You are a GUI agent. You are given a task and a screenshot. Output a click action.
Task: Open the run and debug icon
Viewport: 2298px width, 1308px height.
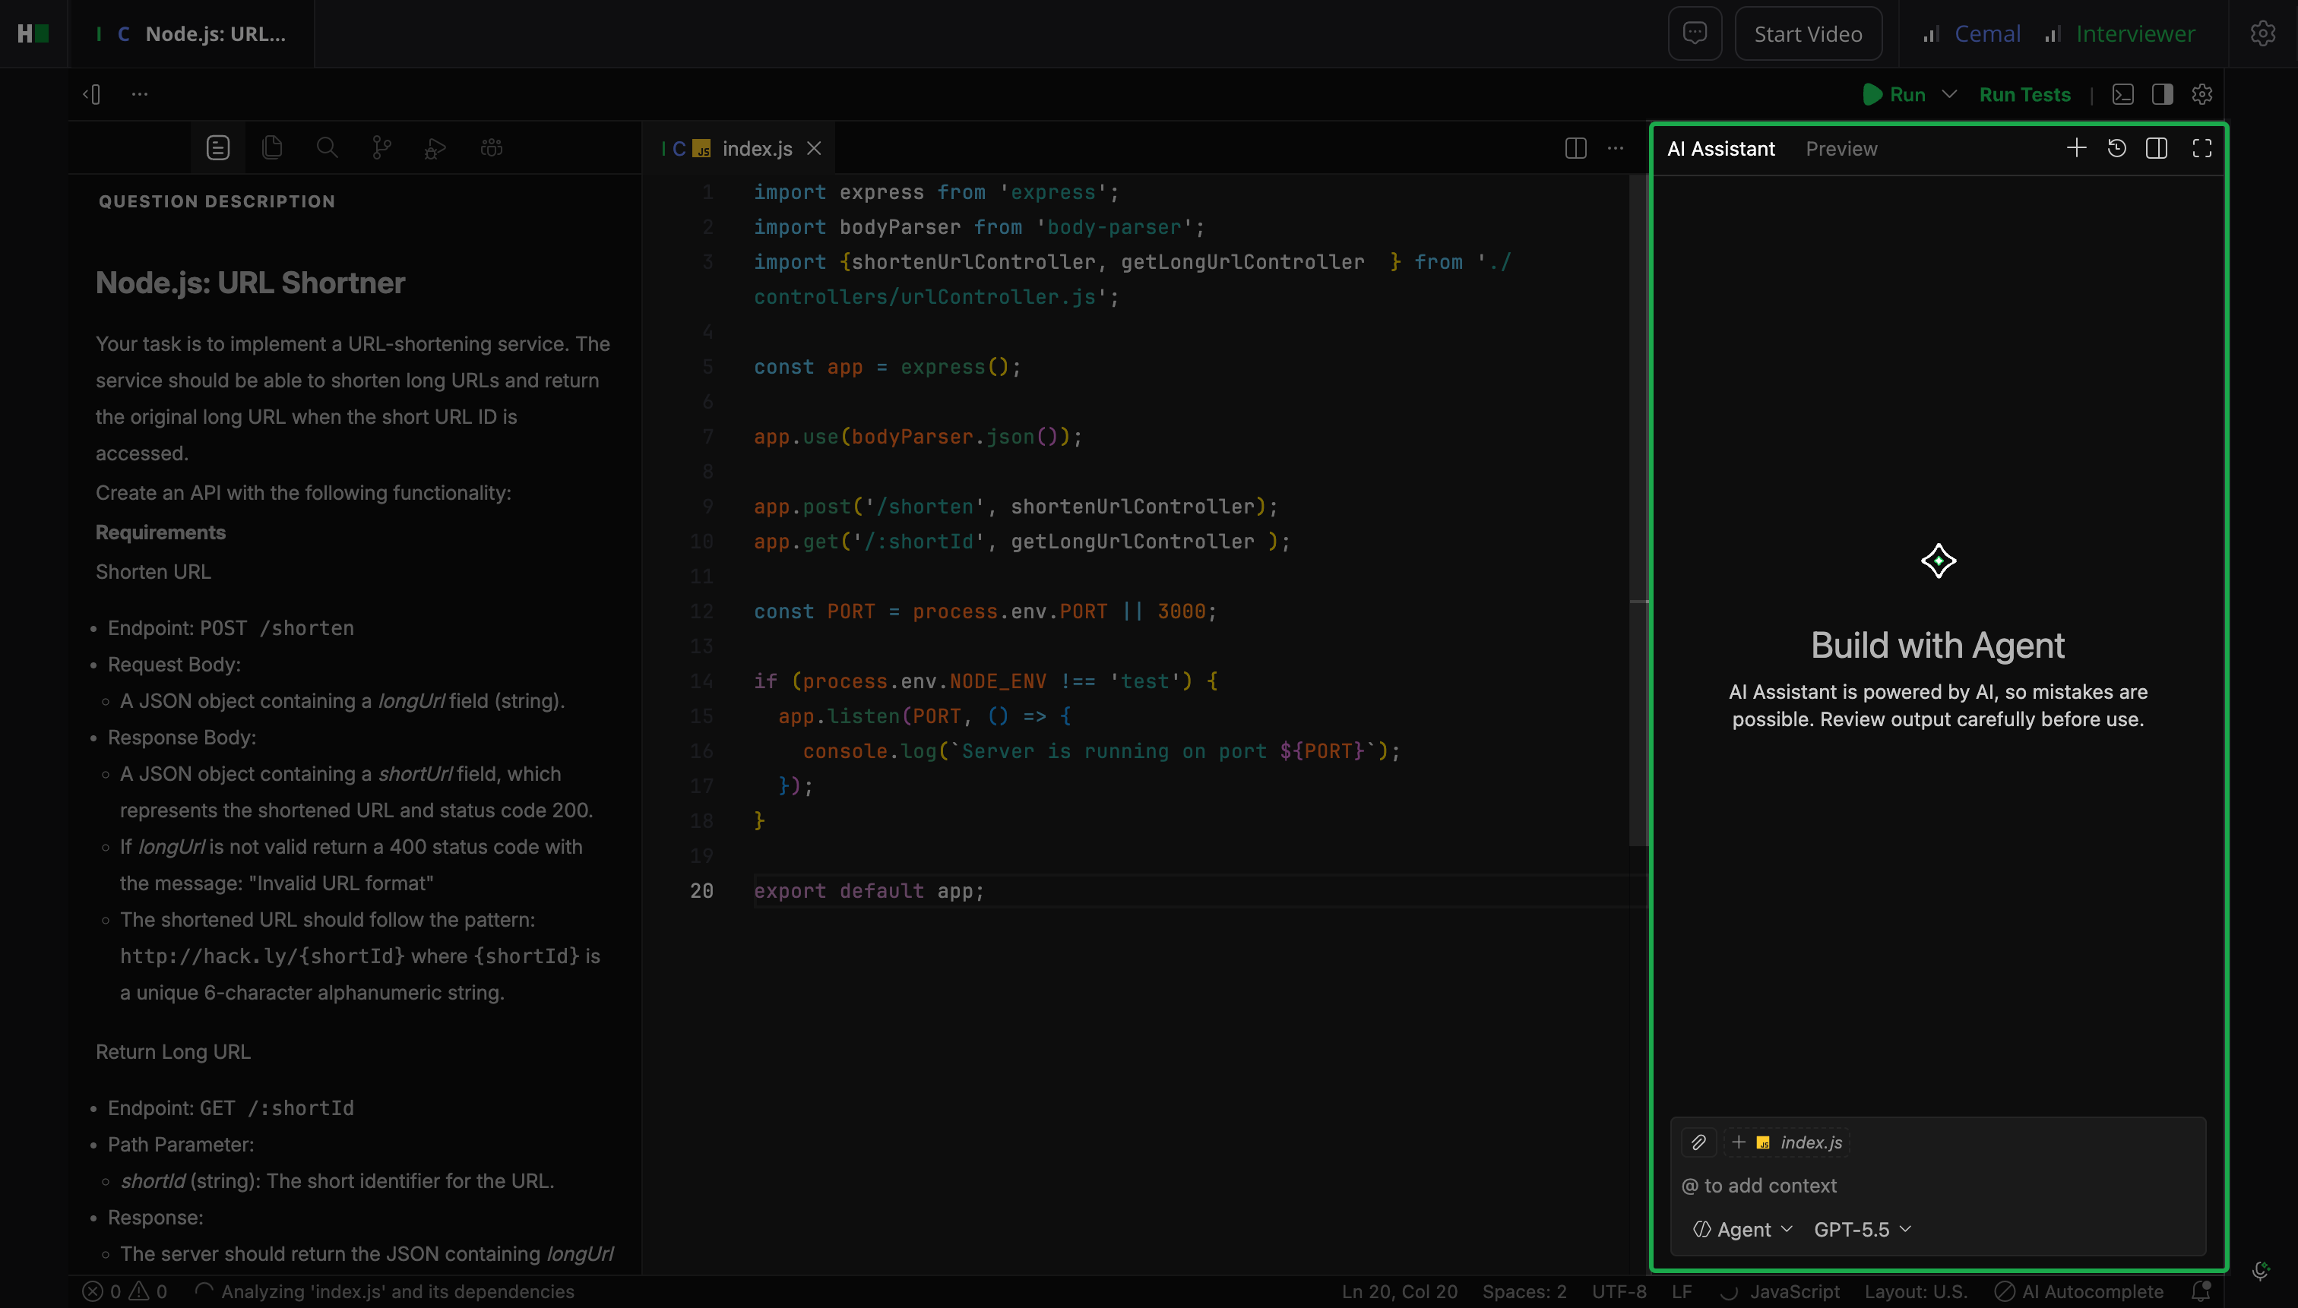436,148
